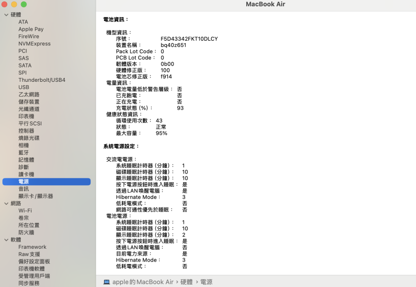Select the PCI sidebar item
The width and height of the screenshot is (416, 287).
(23, 51)
